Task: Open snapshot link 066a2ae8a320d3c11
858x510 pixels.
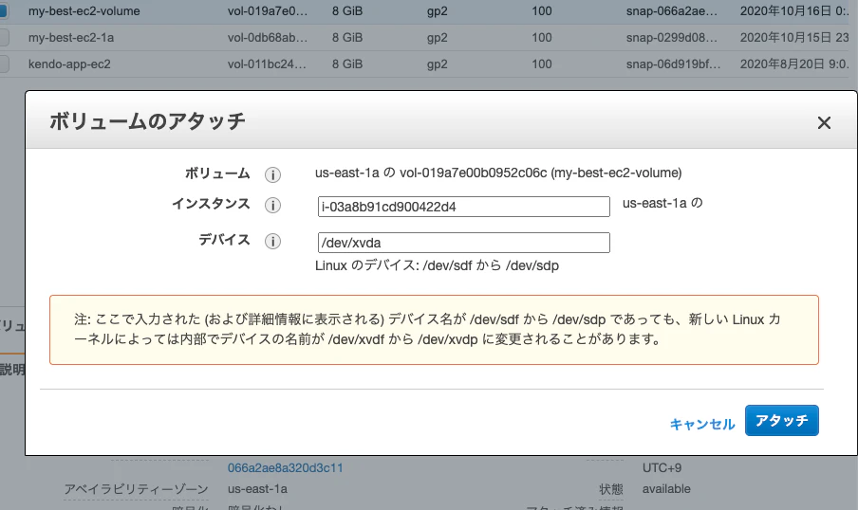Action: (x=285, y=468)
